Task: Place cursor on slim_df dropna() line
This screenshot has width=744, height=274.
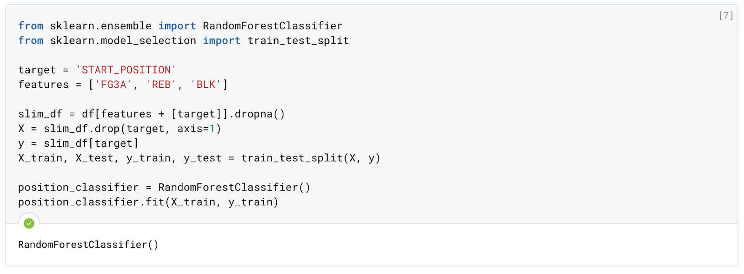Action: 152,114
